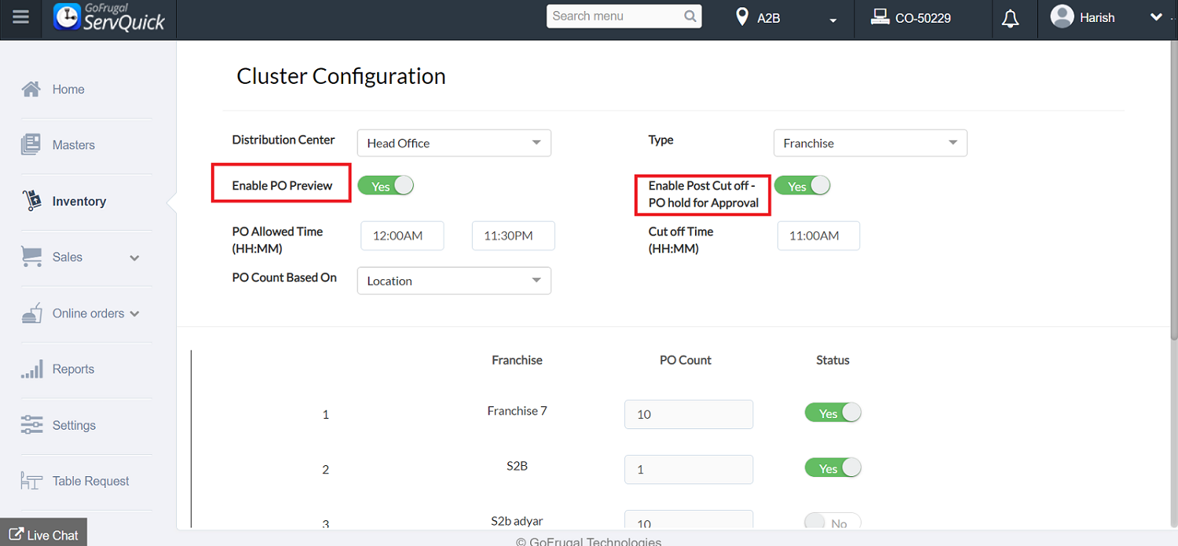Image resolution: width=1178 pixels, height=546 pixels.
Task: Toggle Enable Post Cut off switch
Action: [x=802, y=186]
